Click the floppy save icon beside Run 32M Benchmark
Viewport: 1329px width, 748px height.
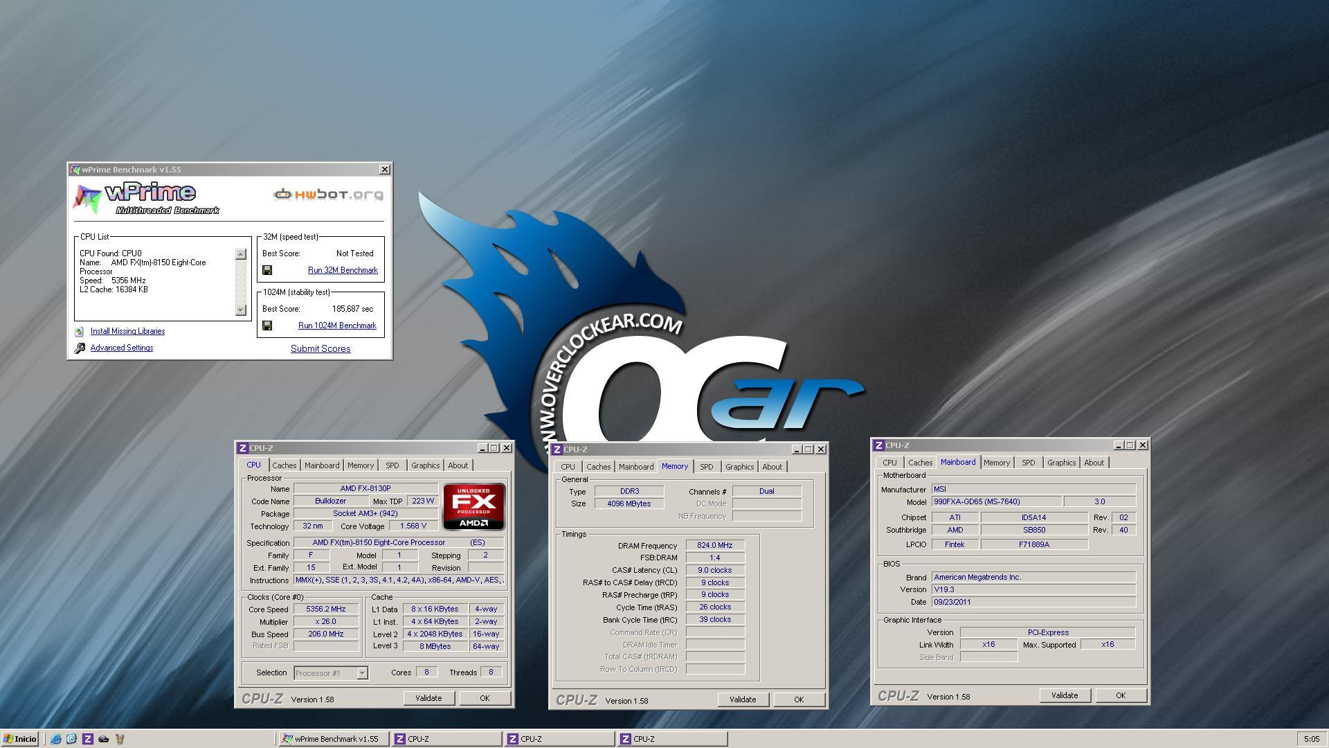point(267,270)
